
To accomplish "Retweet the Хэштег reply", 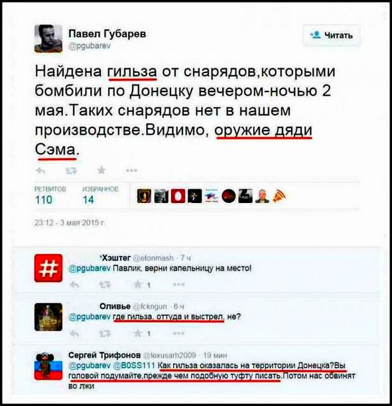I will pyautogui.click(x=105, y=285).
